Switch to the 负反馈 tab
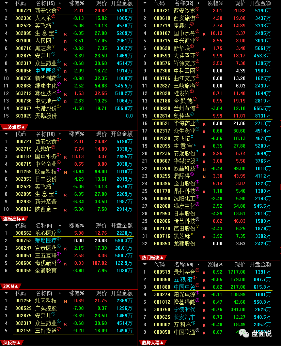This screenshot has width=281, height=346. pyautogui.click(x=12, y=343)
